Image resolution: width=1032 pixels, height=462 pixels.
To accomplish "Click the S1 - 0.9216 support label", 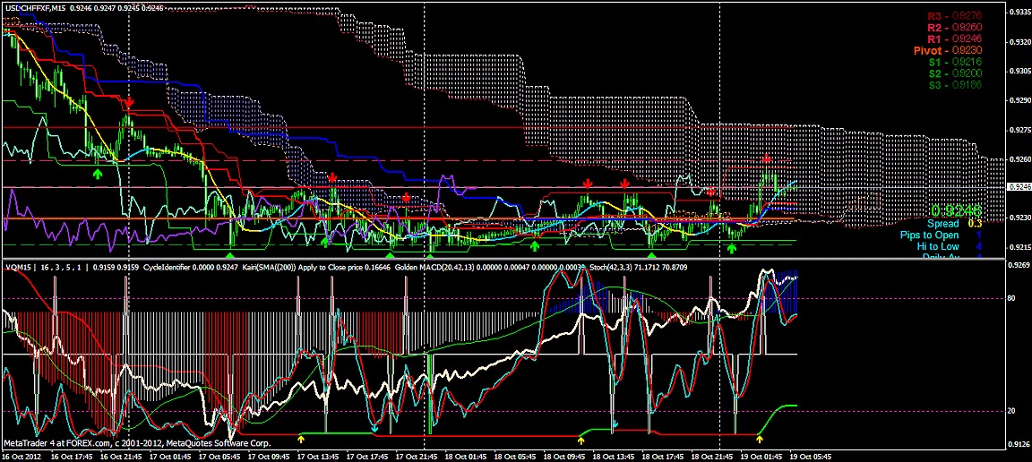I will pos(956,61).
